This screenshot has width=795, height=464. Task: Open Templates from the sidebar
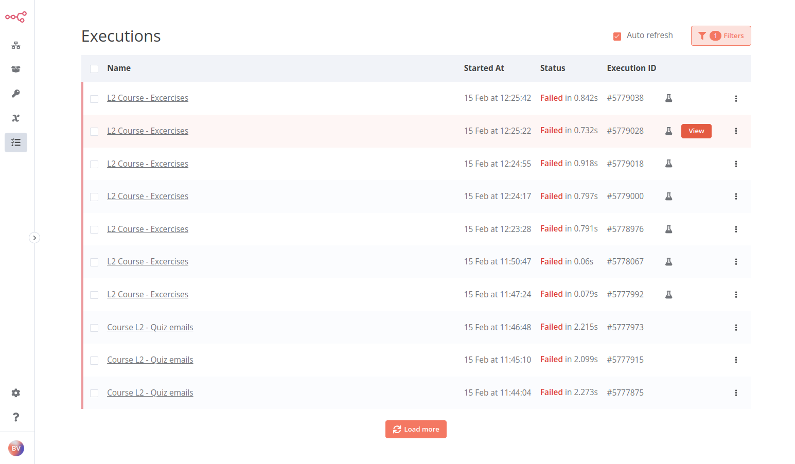[16, 69]
